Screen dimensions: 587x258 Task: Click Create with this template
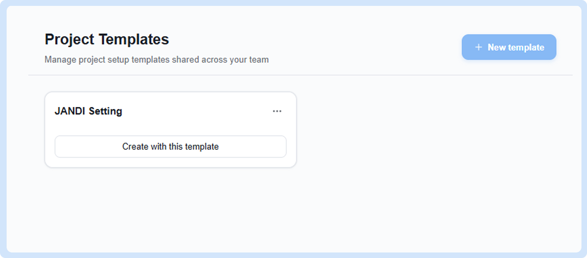[171, 147]
